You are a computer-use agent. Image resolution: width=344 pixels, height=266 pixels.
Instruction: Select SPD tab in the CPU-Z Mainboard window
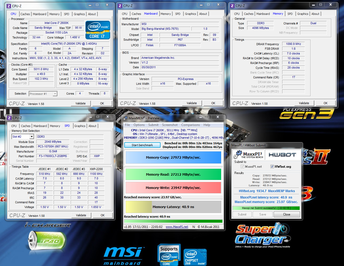(x=178, y=14)
